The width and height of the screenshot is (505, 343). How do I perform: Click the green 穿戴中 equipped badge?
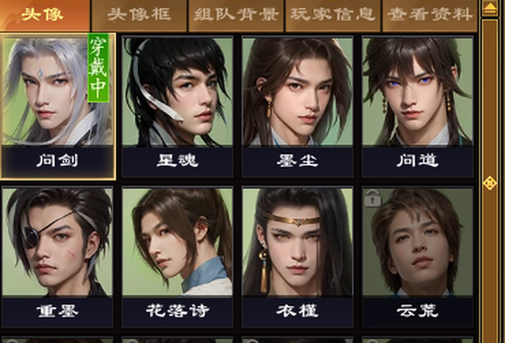98,68
